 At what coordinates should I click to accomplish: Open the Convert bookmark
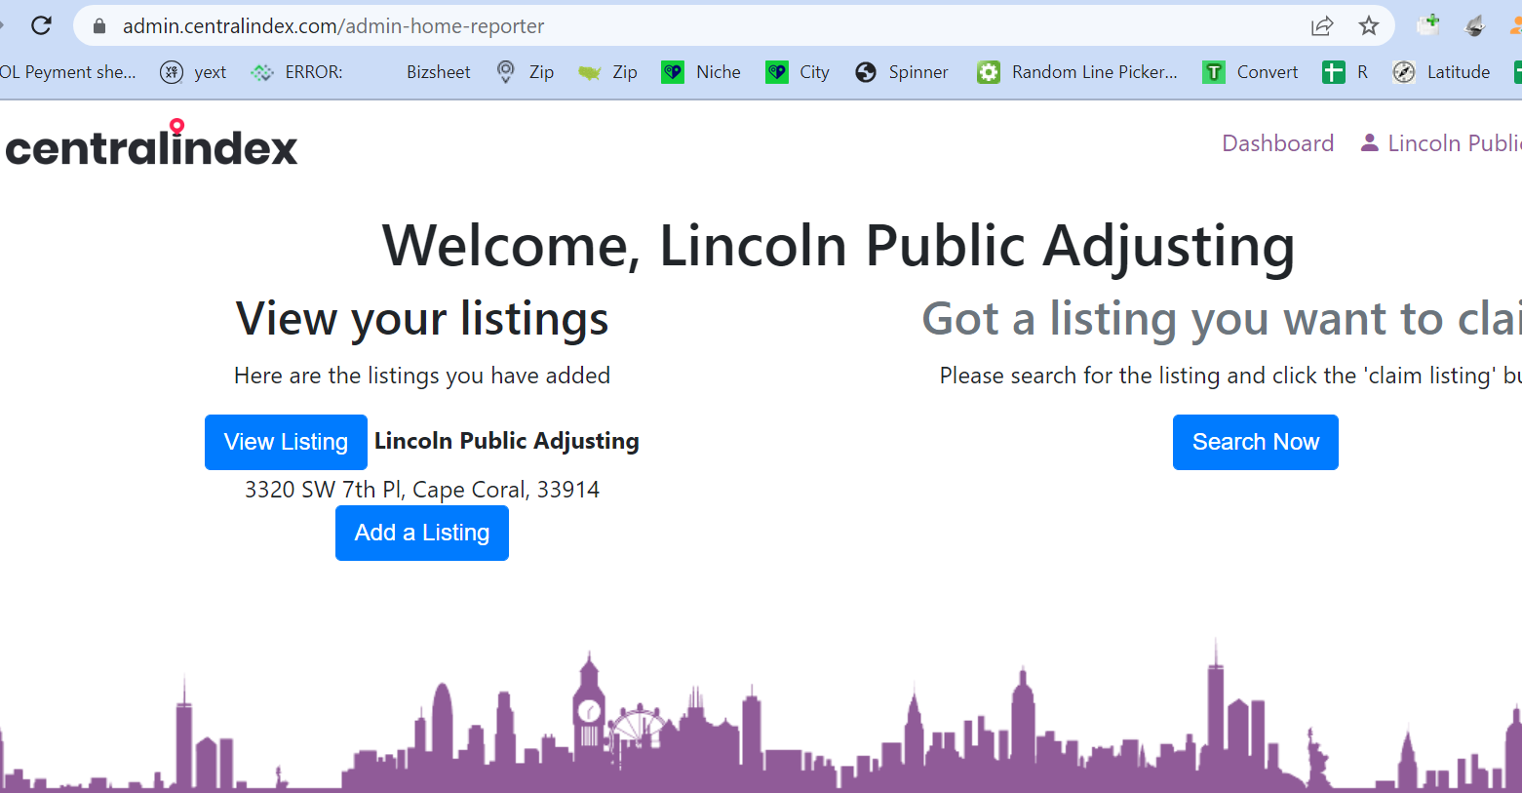click(1251, 72)
